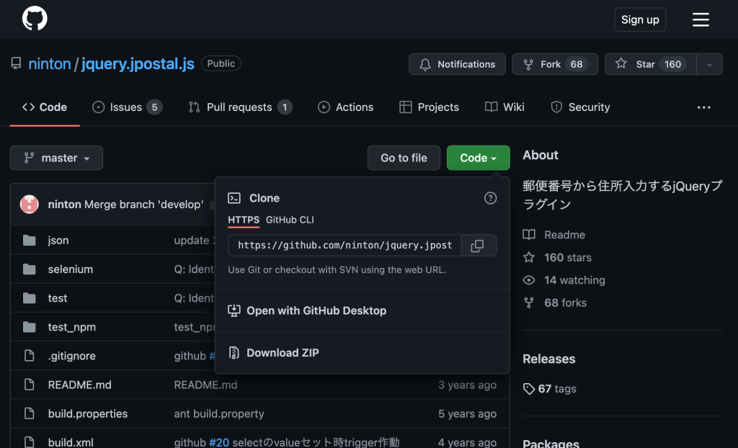Open the build.xml file
This screenshot has width=738, height=448.
pyautogui.click(x=71, y=442)
